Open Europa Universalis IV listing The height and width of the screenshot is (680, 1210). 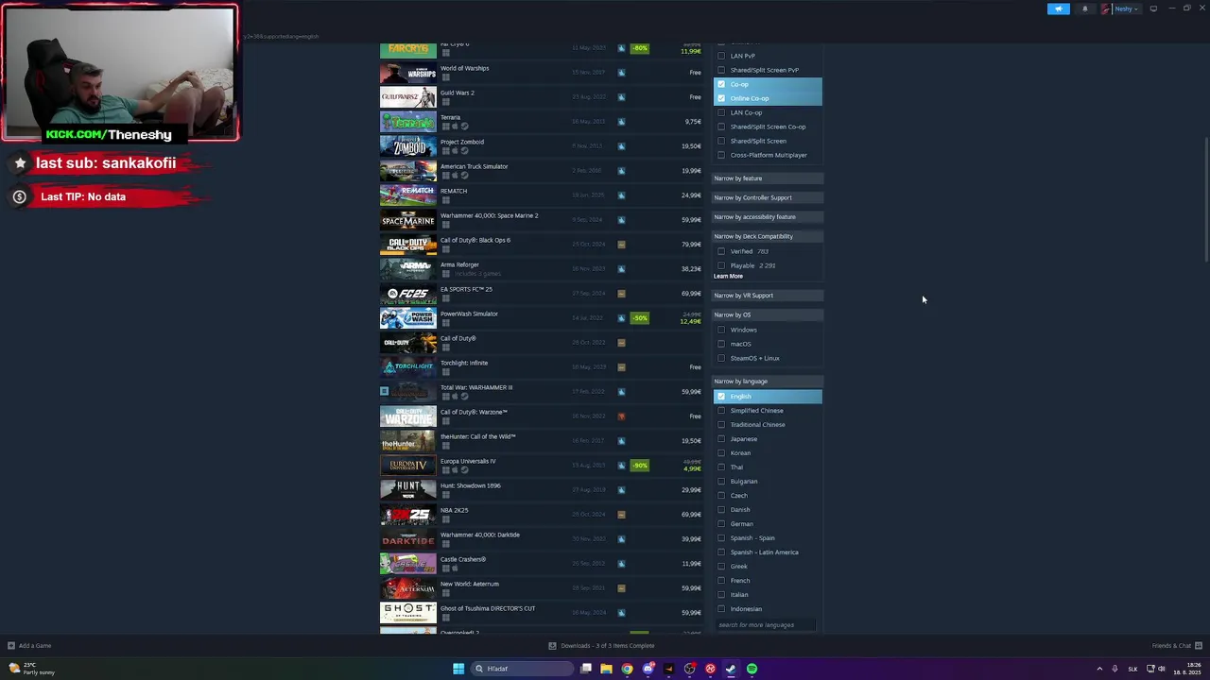[x=542, y=466]
